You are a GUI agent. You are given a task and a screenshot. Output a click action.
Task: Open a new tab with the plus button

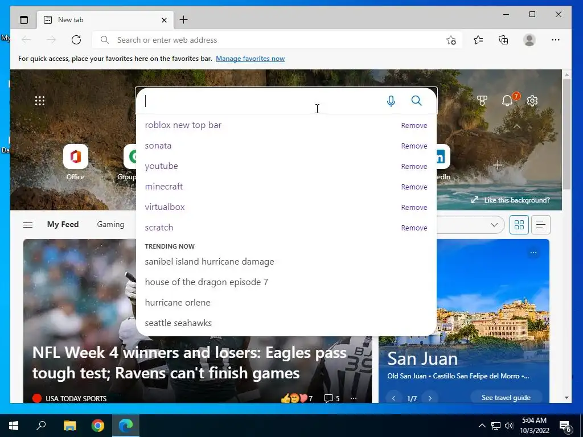pyautogui.click(x=184, y=20)
